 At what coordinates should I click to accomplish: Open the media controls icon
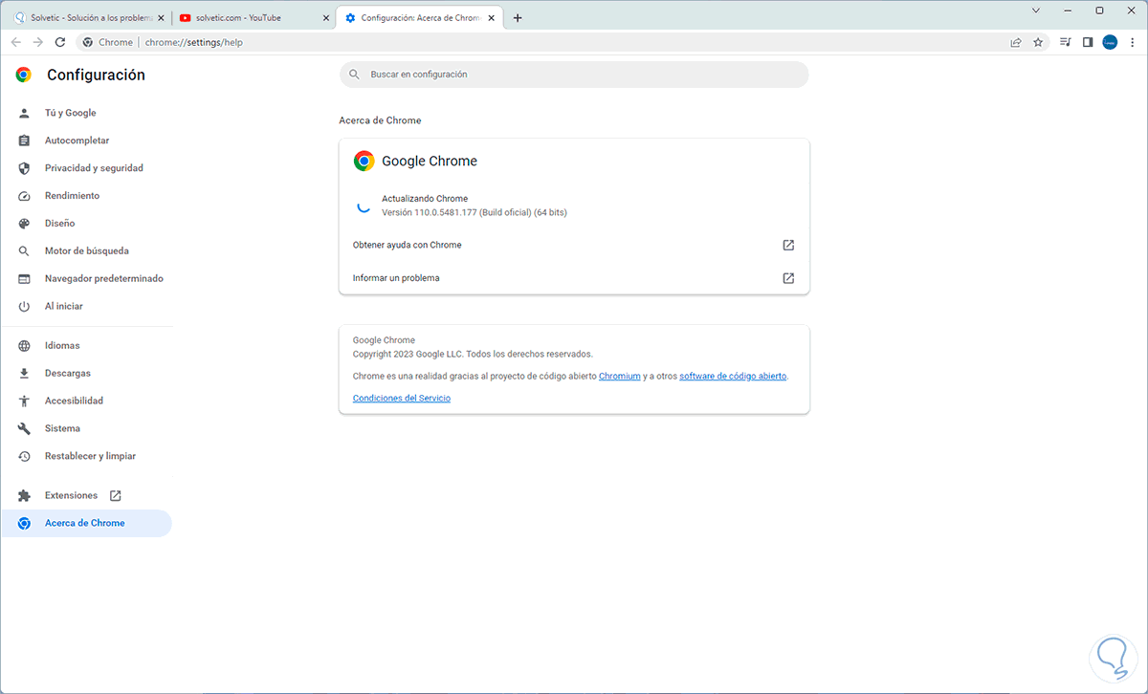point(1066,42)
